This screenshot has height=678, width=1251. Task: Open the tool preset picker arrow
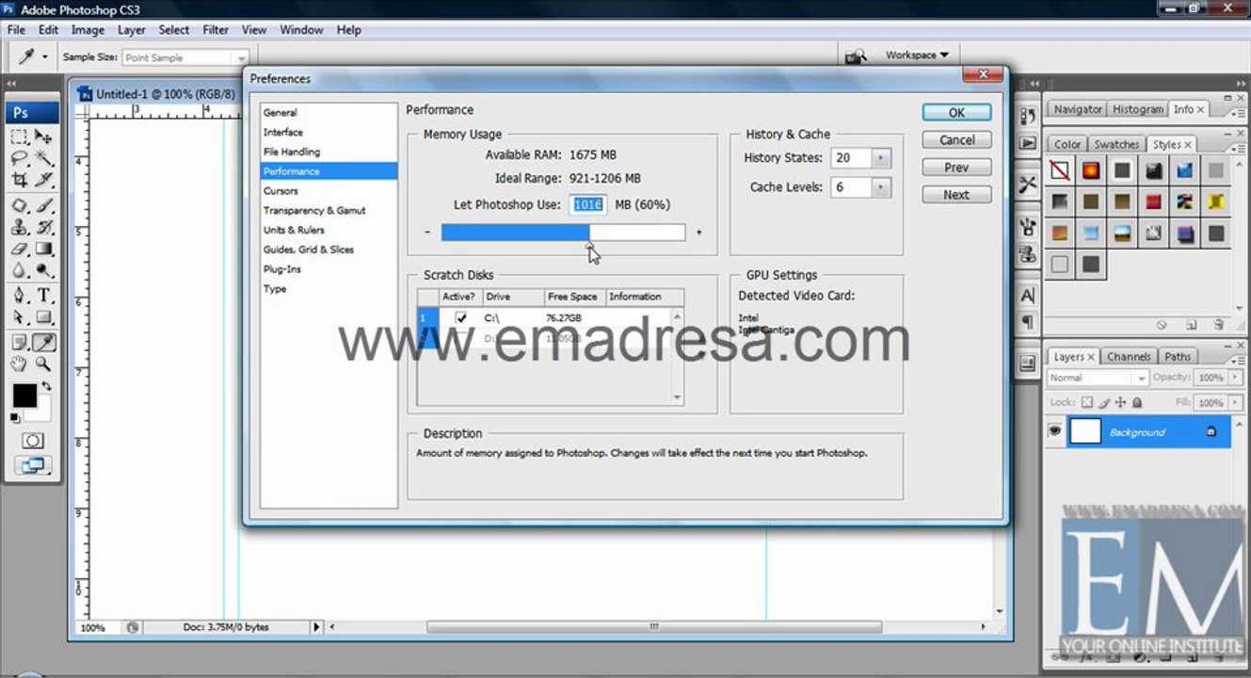click(44, 57)
